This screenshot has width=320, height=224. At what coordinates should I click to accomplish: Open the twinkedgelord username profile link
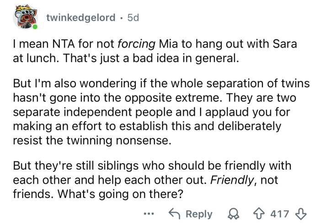coord(80,17)
